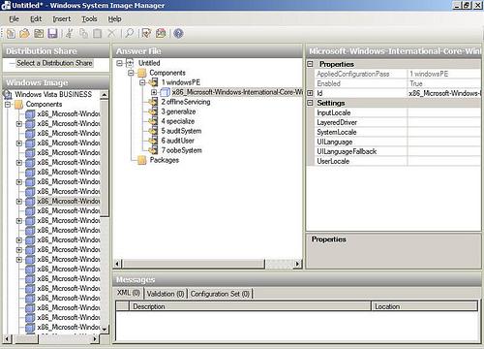Viewport: 484px width, 349px height.
Task: Expand the x86_Microsoft-Windows-International-Core node in Answer File
Action: coord(154,92)
